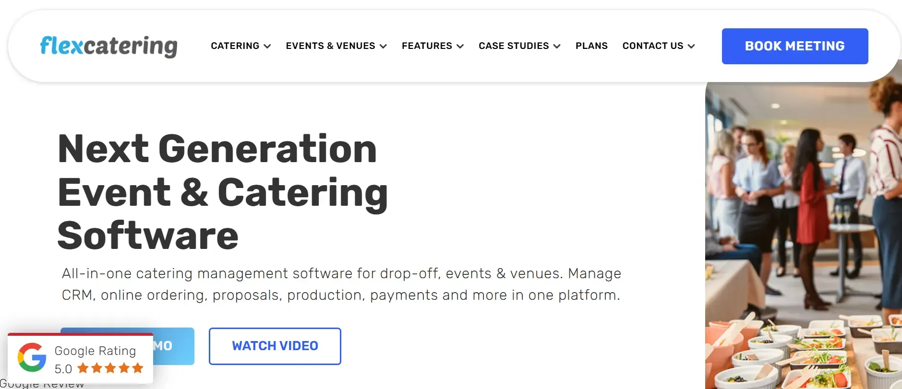
Task: Expand the Contact Us chevron
Action: [691, 47]
